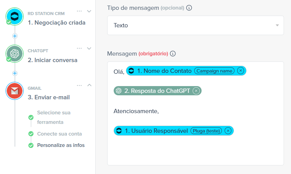291x174 pixels.
Task: Select the Resposta do ChatGPT variable tag
Action: point(157,91)
